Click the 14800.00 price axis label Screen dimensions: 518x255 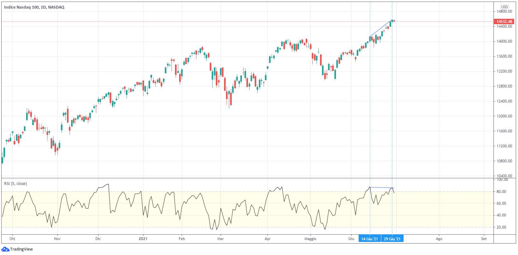[504, 11]
